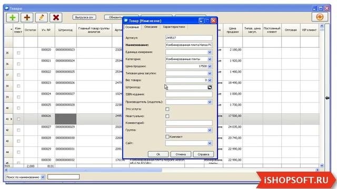337x189 pixels.
Task: Open the Поиск по наименованию dropdown
Action: 43,177
